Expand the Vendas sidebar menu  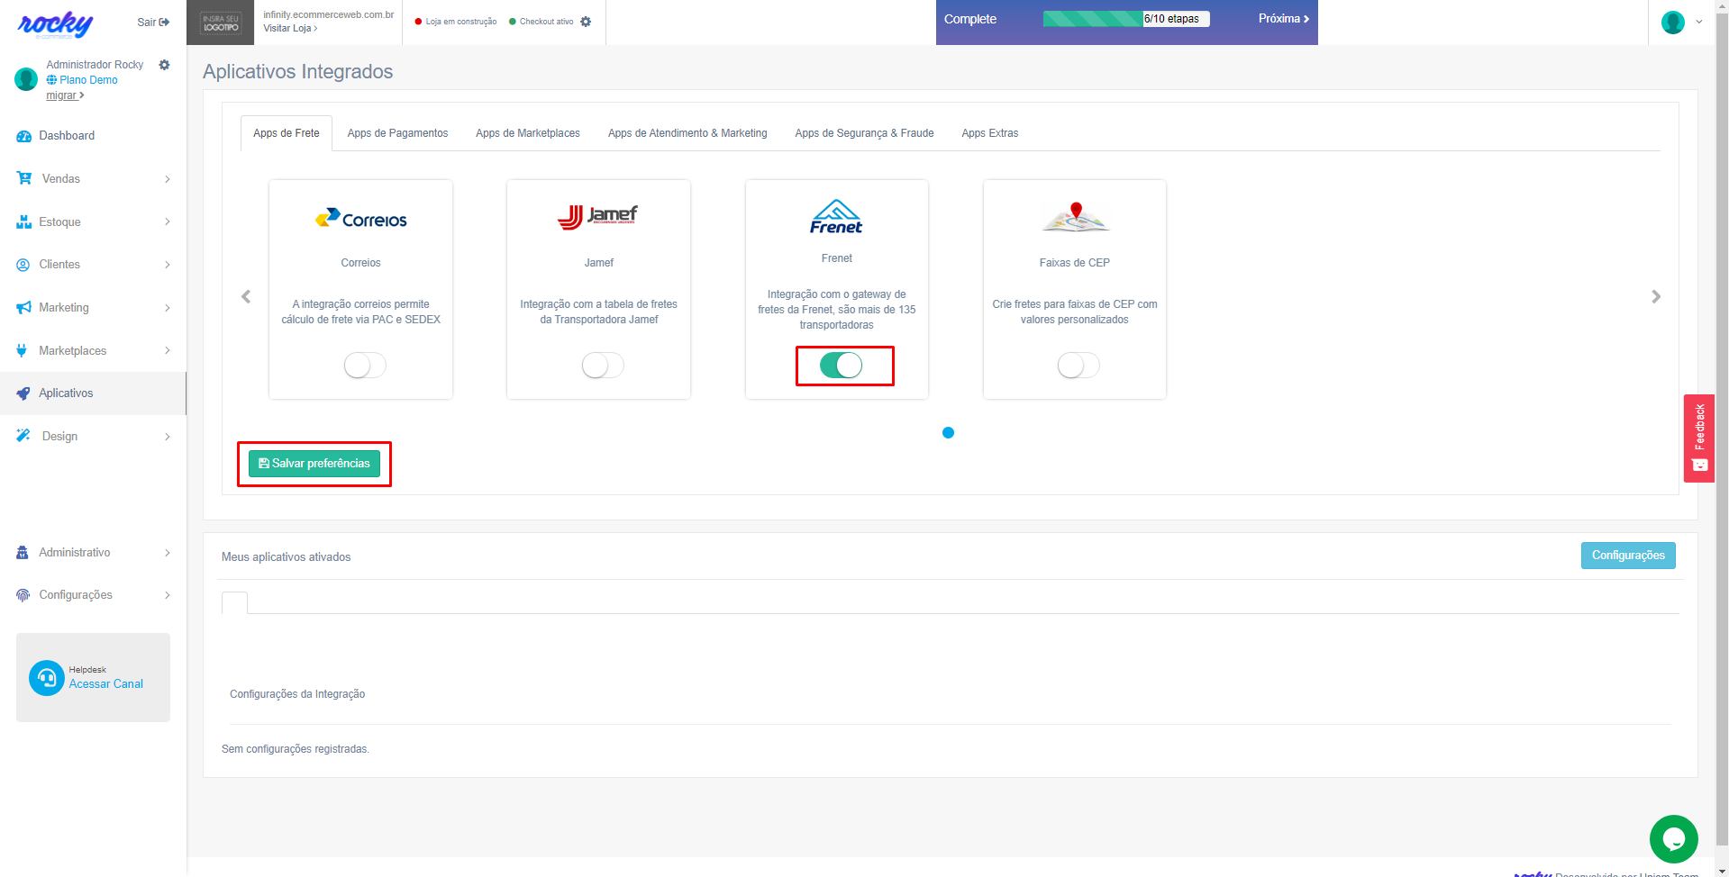(x=93, y=178)
